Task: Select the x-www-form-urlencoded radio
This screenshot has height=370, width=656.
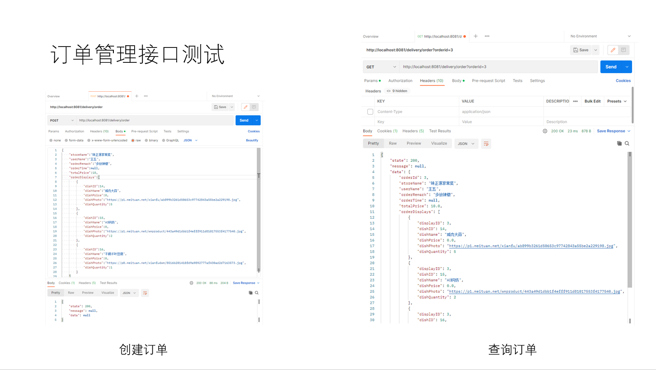Action: tap(89, 141)
